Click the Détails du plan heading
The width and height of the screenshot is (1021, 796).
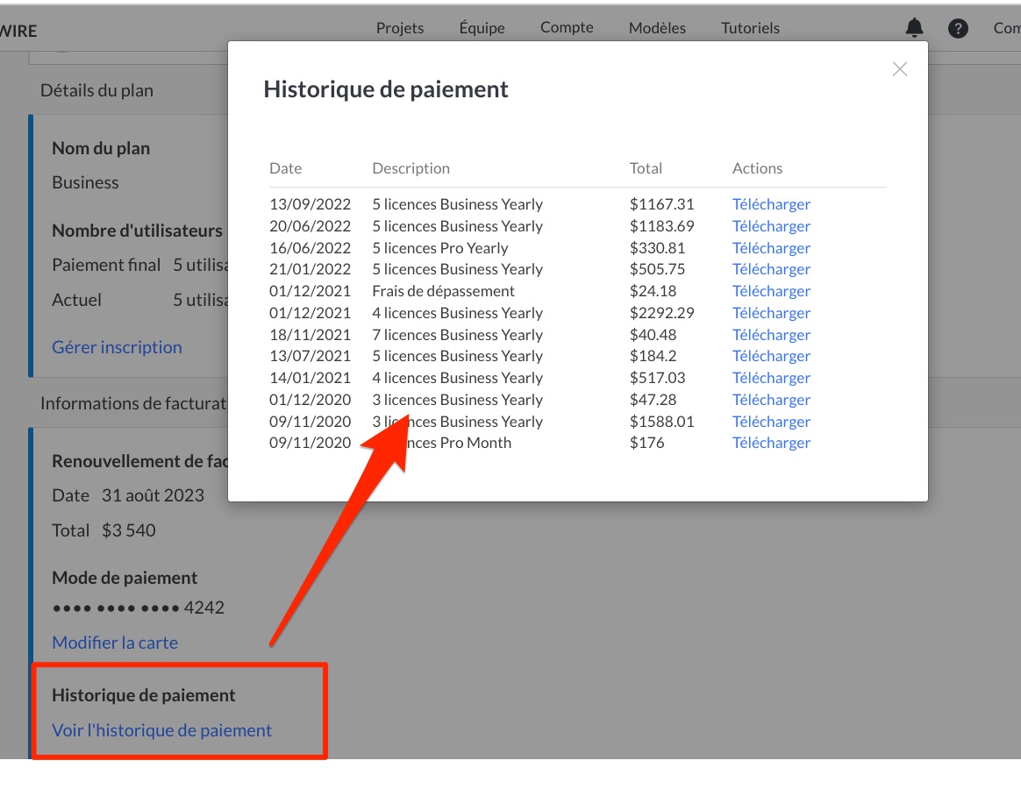pos(97,90)
